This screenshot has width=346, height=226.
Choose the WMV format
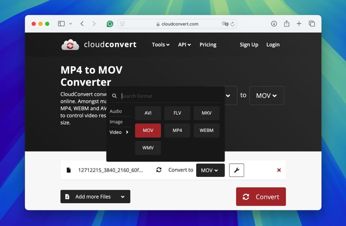(x=148, y=148)
